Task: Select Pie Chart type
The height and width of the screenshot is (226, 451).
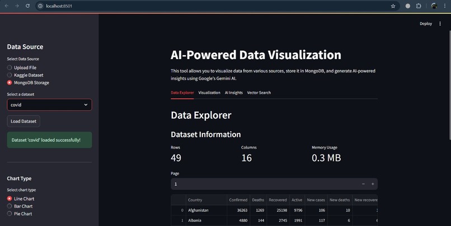Action: click(x=19, y=214)
